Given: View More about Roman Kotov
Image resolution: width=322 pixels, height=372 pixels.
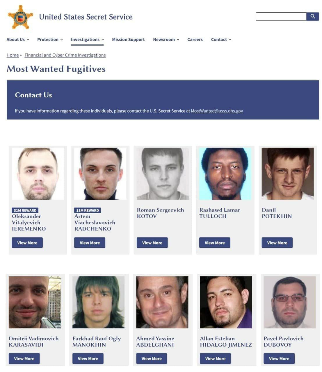Looking at the screenshot, I should (152, 243).
